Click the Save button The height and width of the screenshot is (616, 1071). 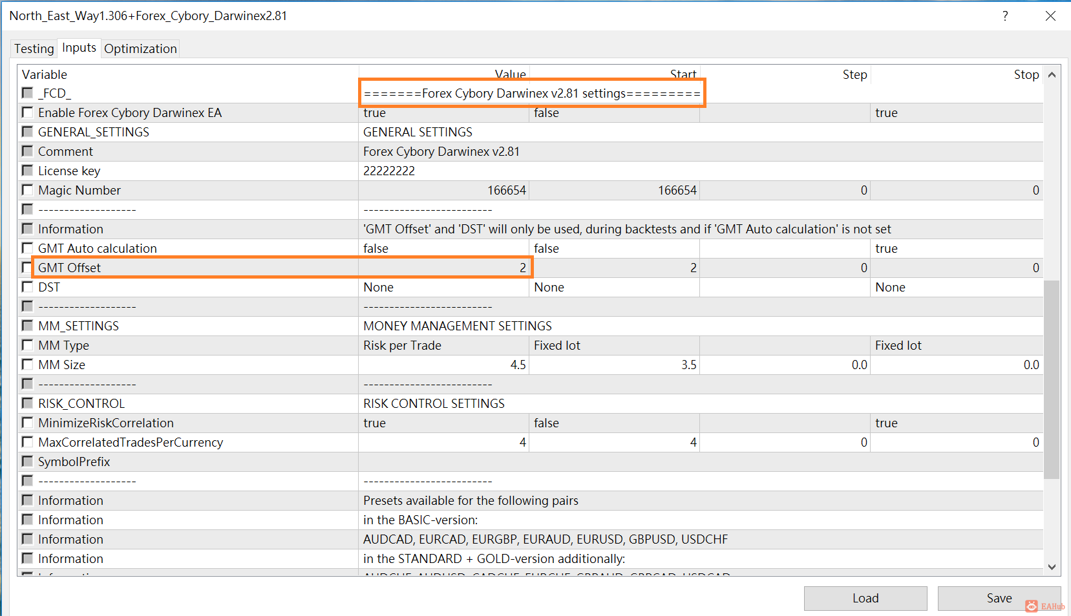(999, 599)
